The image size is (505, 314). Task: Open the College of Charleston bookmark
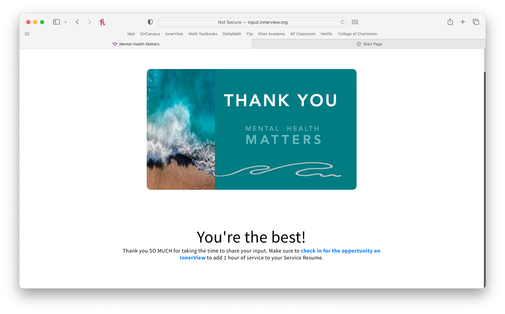point(357,34)
